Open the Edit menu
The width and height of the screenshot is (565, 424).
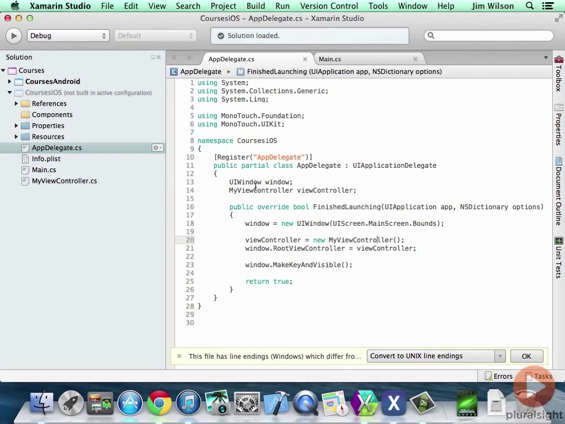[131, 6]
